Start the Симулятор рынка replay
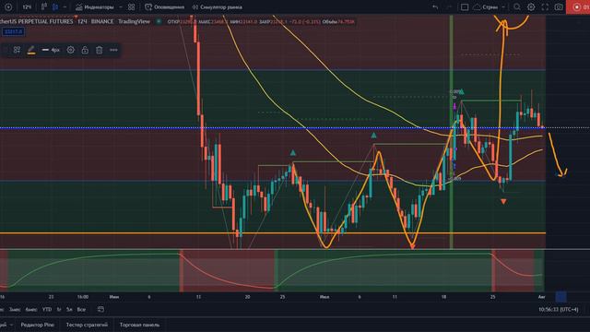Screen dimensions: 590x332 point(218,6)
